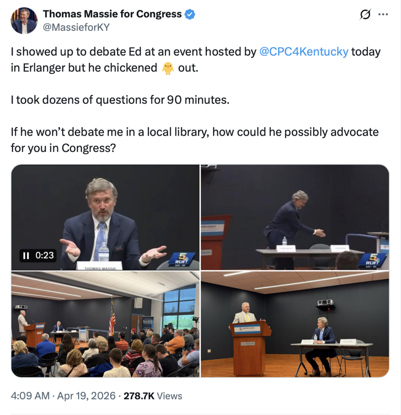
Task: Click the baby chick emoji
Action: [168, 68]
